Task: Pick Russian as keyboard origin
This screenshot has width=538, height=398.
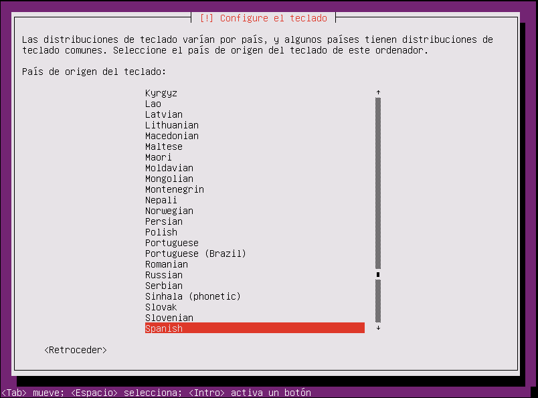Action: click(x=164, y=275)
